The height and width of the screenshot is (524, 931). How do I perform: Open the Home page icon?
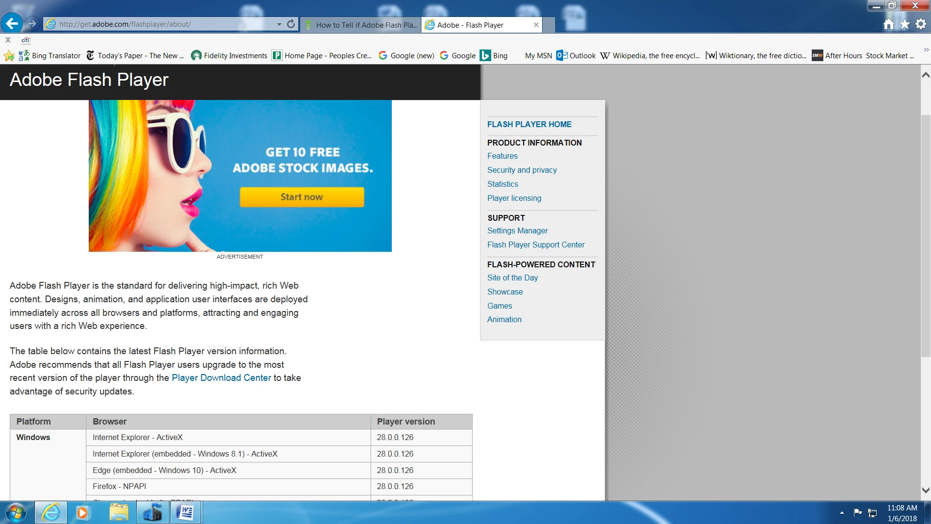888,24
